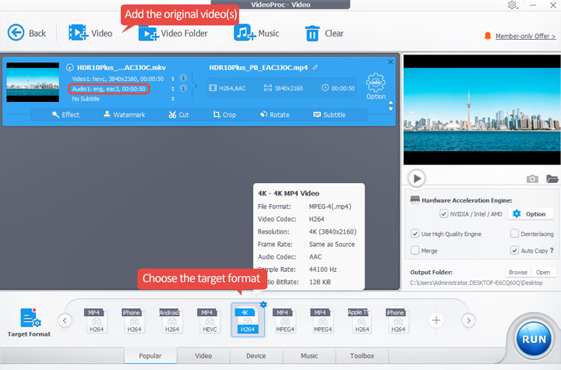
Task: Toggle NVIDIA / Intel / AMD acceleration
Action: click(x=443, y=213)
